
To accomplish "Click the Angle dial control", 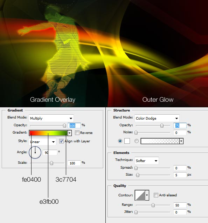I will click(35, 153).
